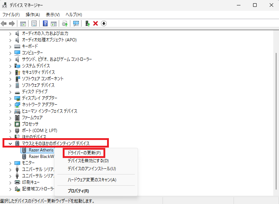The height and width of the screenshot is (204, 279).
Task: Expand オーディオの入力および出力 chevron
Action: click(x=10, y=34)
